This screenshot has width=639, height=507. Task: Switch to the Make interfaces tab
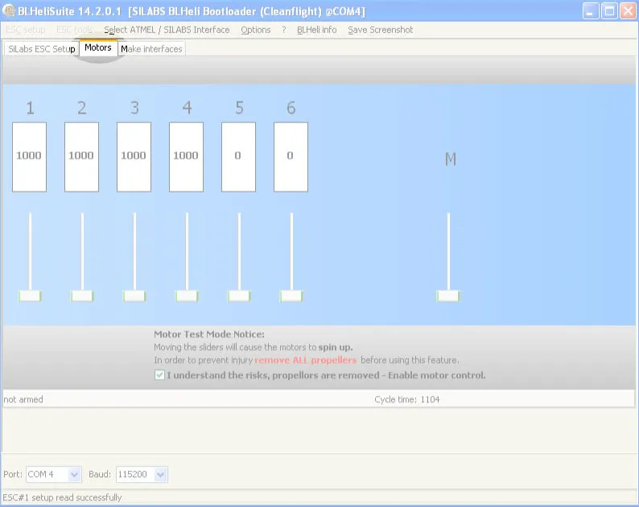(x=152, y=49)
